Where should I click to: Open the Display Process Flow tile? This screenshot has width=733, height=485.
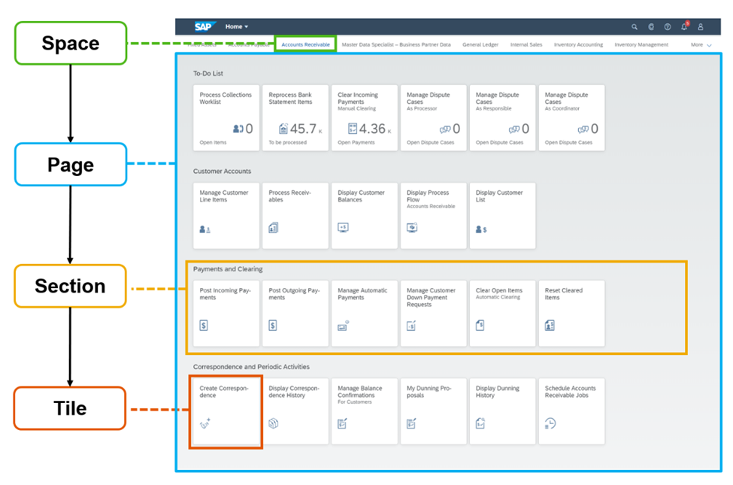pyautogui.click(x=434, y=214)
